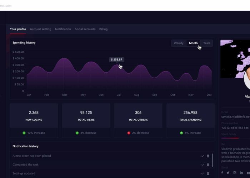Screen dimensions: 250x178
Task: Click the notification history scrollbar
Action: pos(212,160)
